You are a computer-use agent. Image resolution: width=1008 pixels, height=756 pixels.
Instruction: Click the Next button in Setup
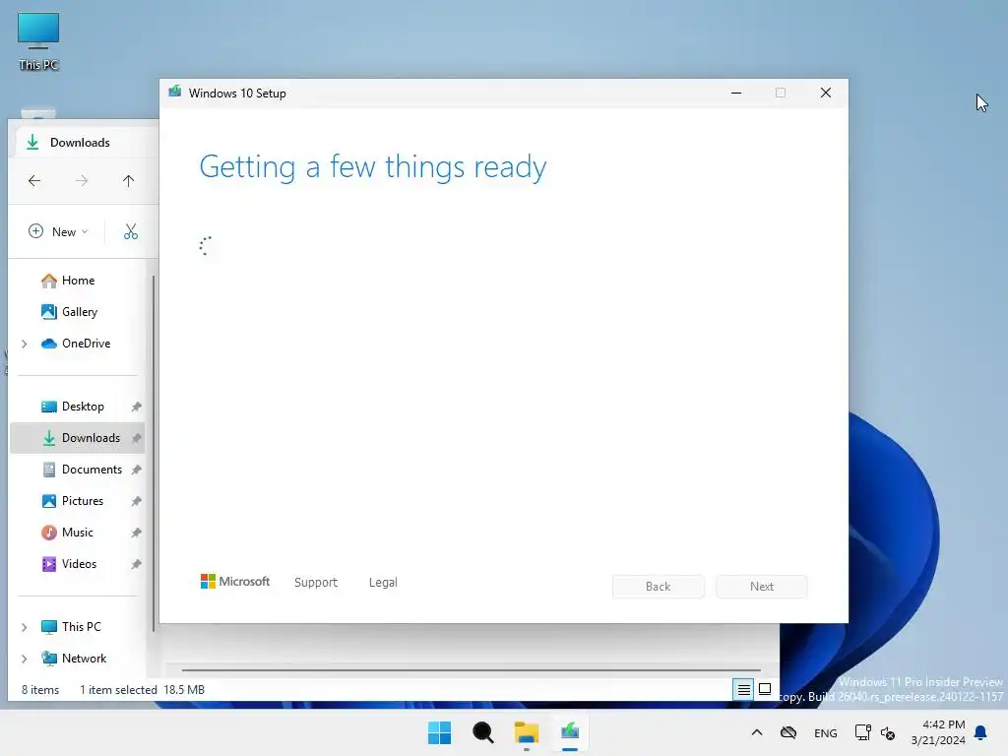762,587
